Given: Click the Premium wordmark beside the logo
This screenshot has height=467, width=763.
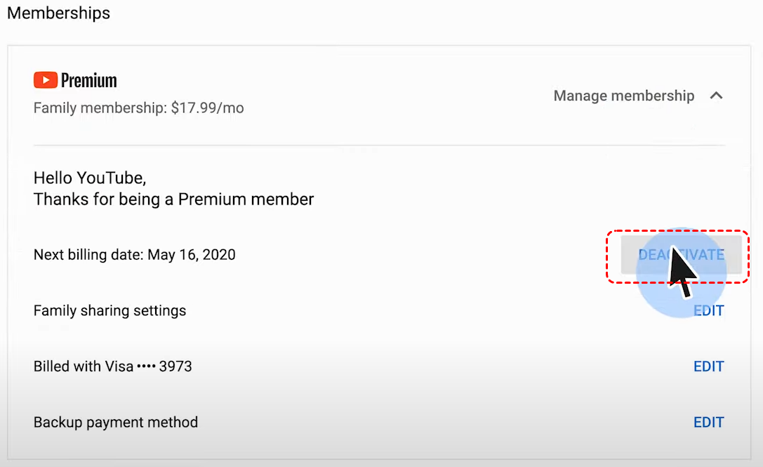Looking at the screenshot, I should click(89, 81).
